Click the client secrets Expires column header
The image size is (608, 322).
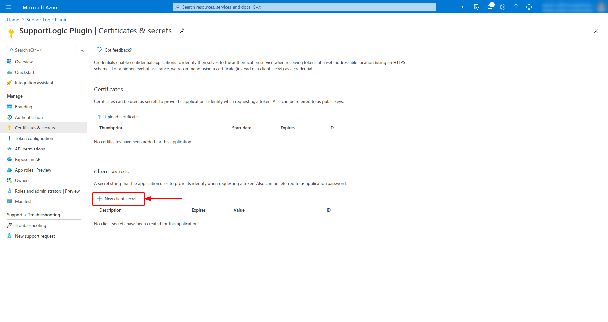[x=199, y=210]
